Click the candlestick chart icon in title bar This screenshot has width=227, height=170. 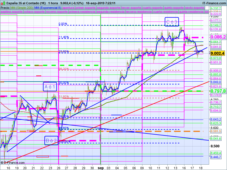tap(3, 3)
